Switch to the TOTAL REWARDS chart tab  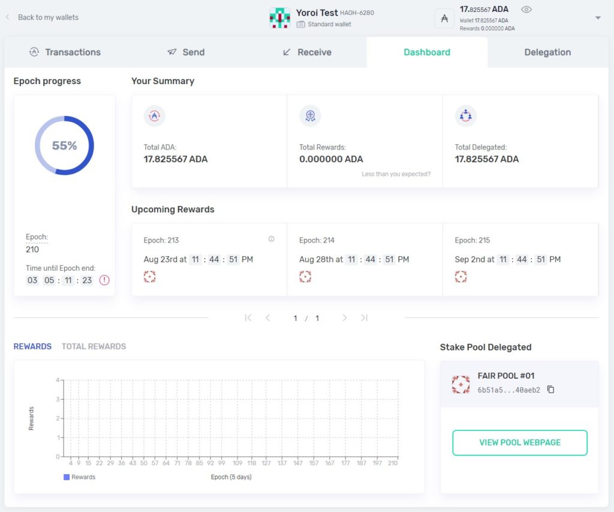coord(94,346)
